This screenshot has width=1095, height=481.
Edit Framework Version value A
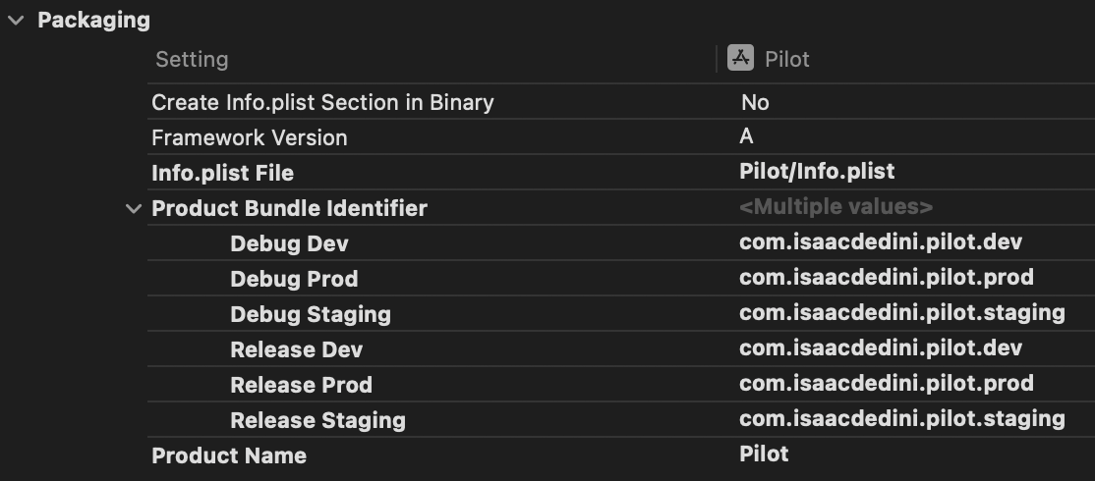coord(747,137)
